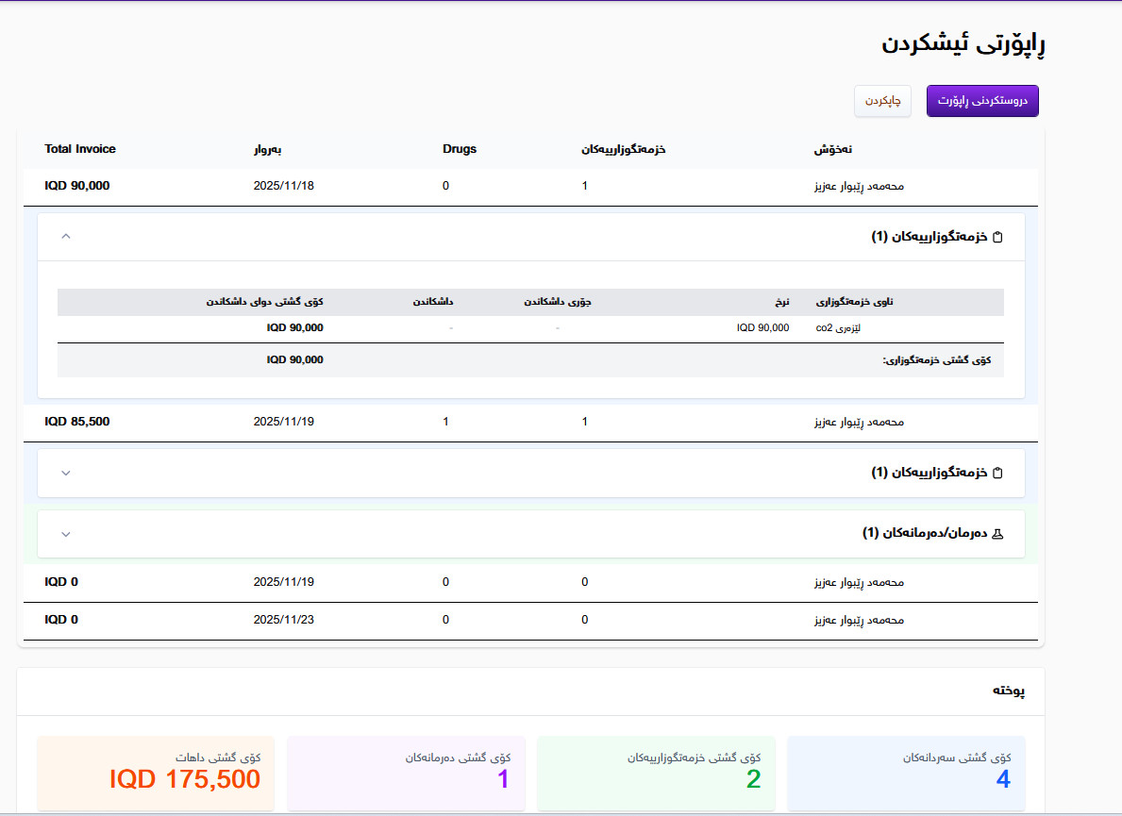
Task: Click patient name in the 2025/11/23 row
Action: coord(859,620)
